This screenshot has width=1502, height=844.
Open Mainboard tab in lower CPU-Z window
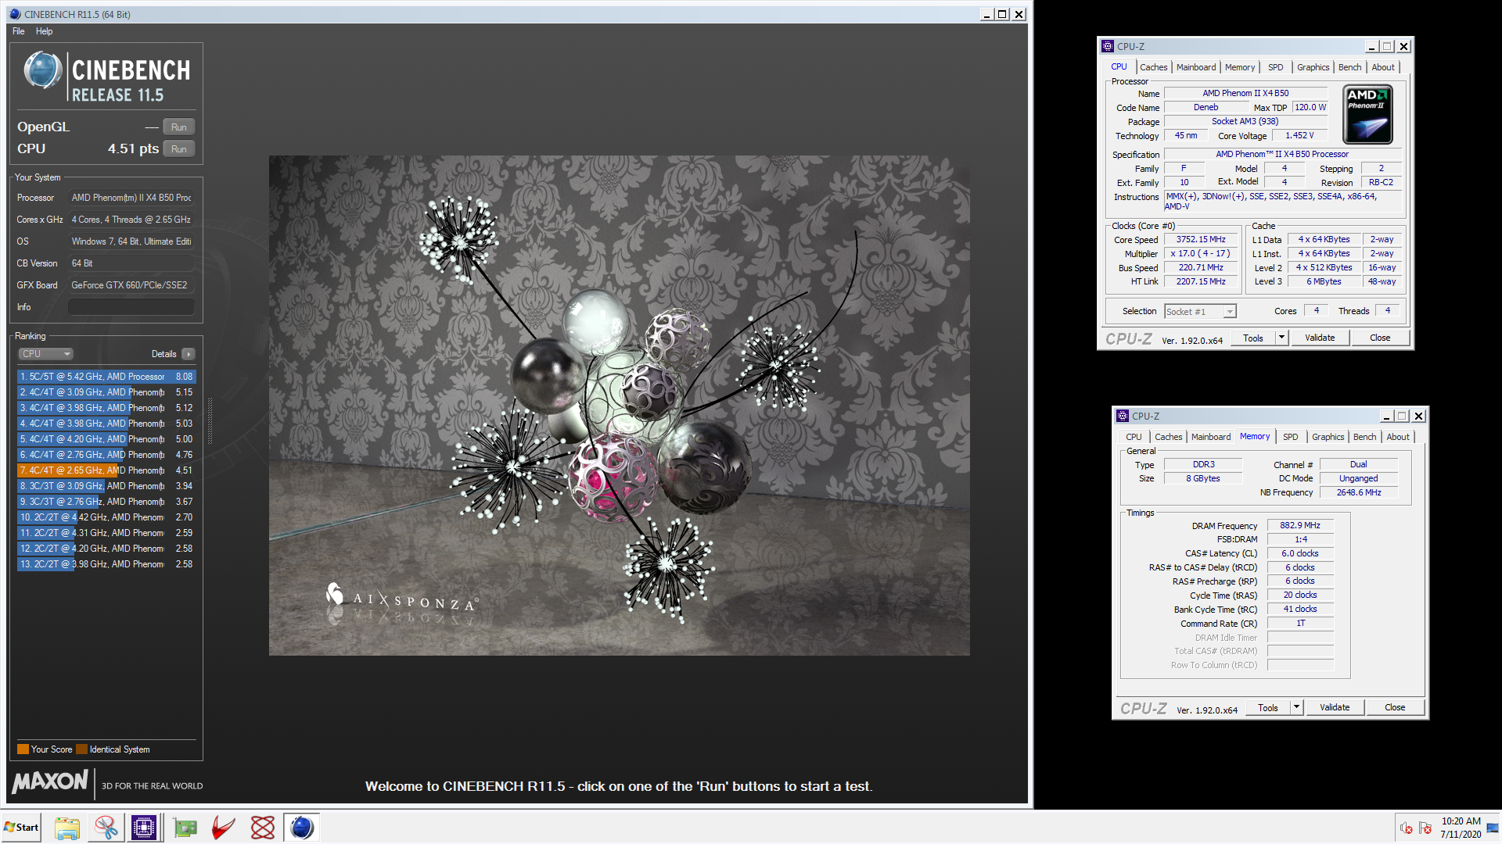click(1211, 437)
